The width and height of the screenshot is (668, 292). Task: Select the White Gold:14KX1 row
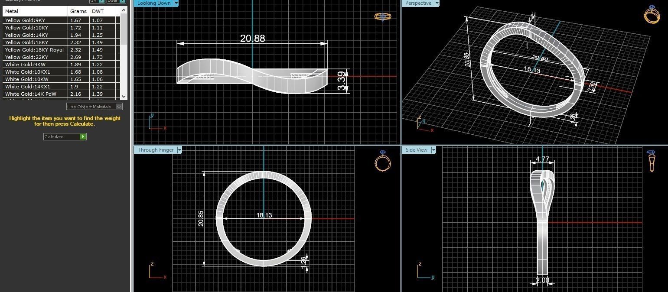61,87
